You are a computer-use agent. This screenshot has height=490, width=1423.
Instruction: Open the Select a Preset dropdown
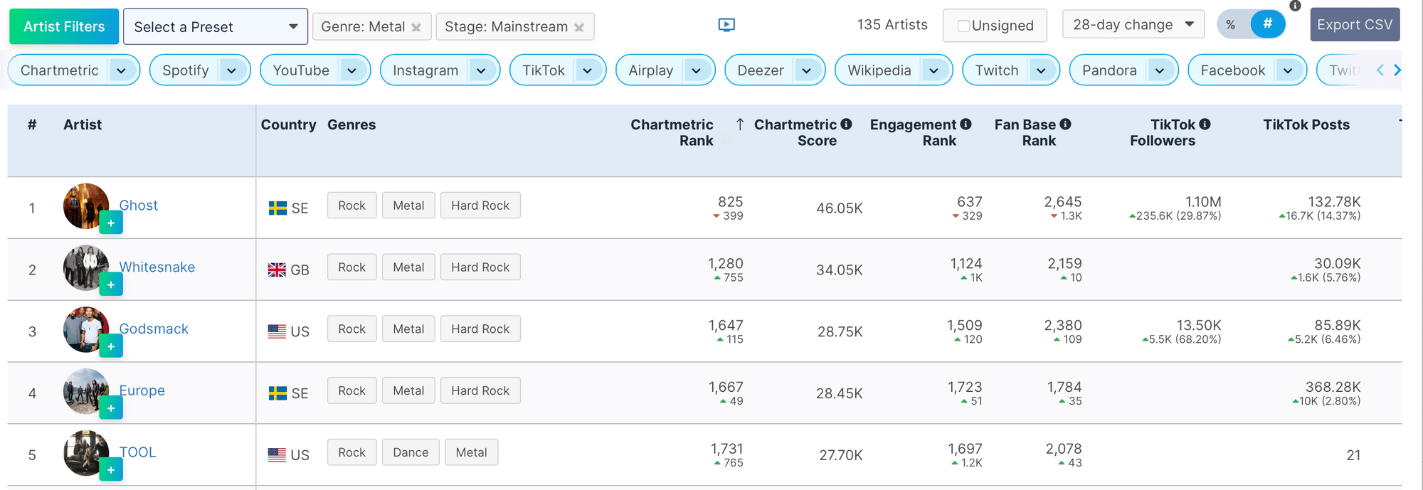click(x=215, y=27)
